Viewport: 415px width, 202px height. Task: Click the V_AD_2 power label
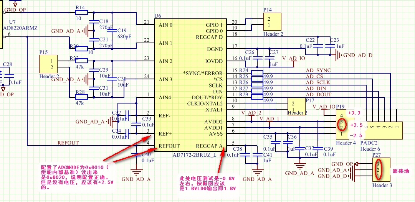pos(251,113)
